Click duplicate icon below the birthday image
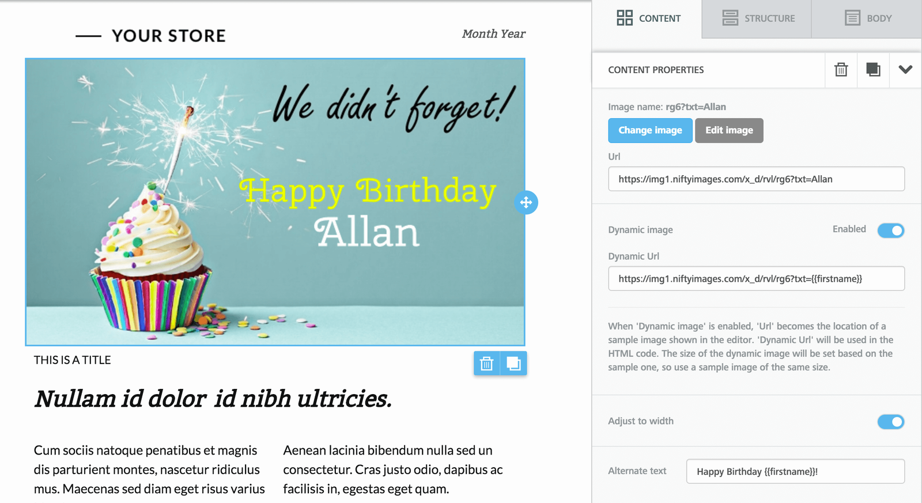 tap(513, 364)
